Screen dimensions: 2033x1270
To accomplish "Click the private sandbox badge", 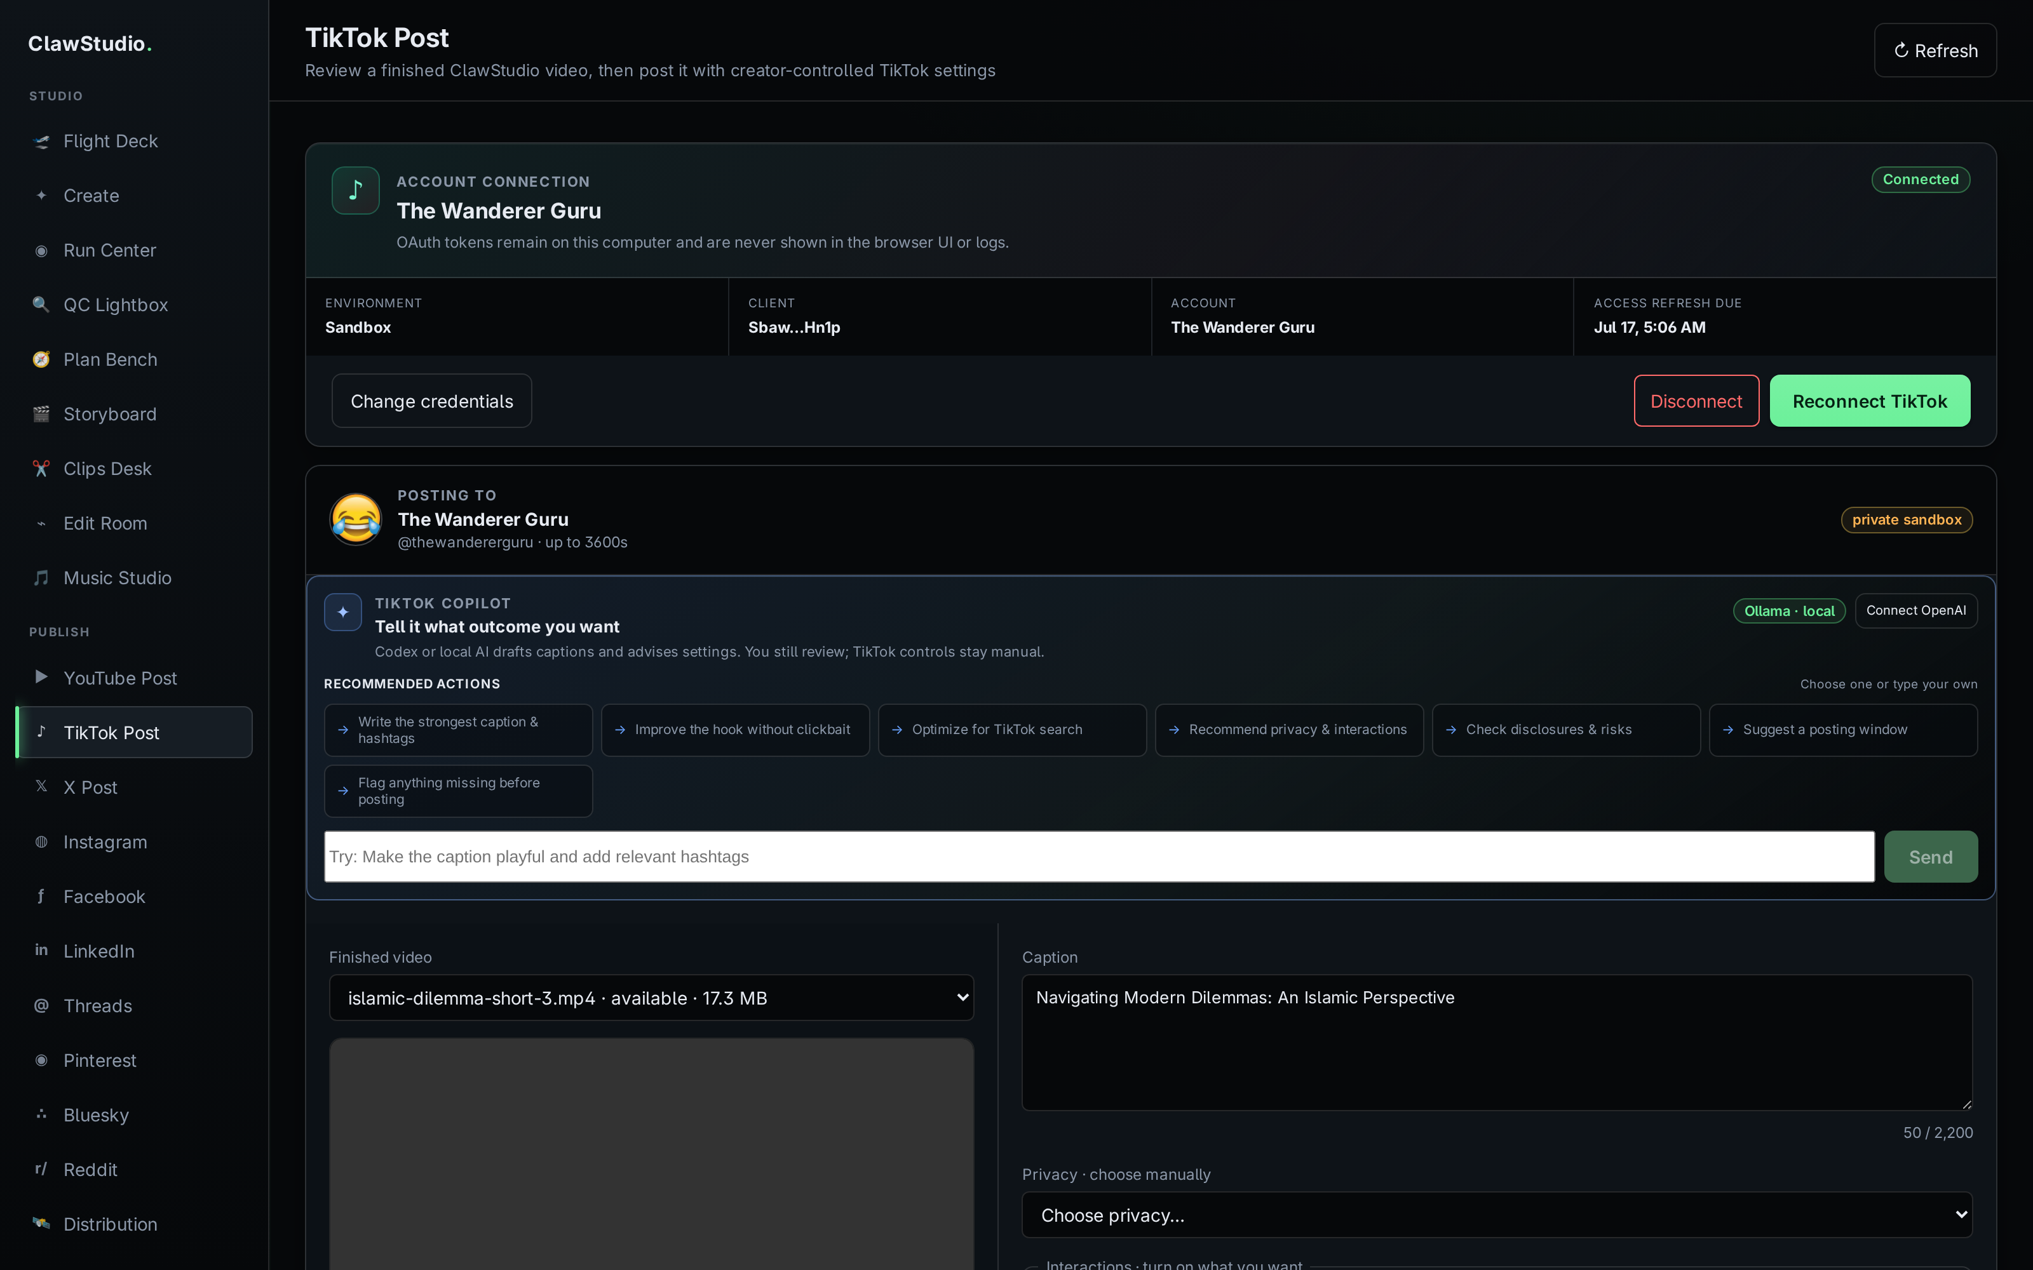I will 1907,520.
